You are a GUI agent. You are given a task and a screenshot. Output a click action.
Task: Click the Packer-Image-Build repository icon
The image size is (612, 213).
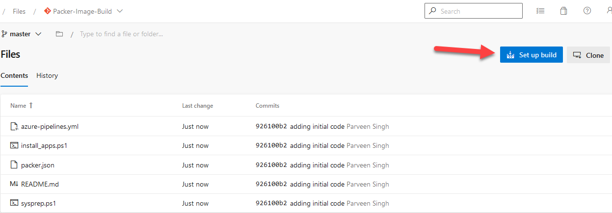47,11
